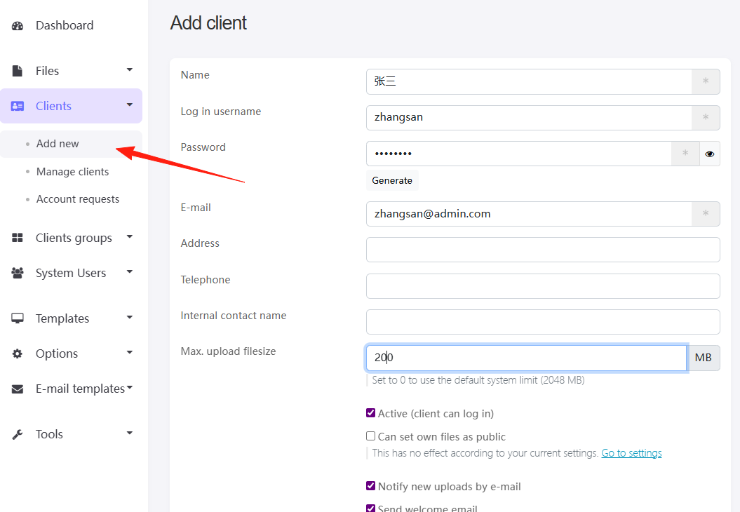Toggle Notify new uploads by e-mail
The image size is (740, 512).
(371, 486)
